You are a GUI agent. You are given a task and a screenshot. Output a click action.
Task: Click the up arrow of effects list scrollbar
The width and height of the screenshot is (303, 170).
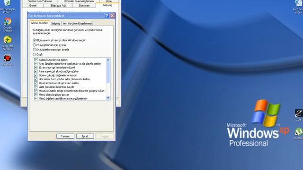[x=108, y=60]
